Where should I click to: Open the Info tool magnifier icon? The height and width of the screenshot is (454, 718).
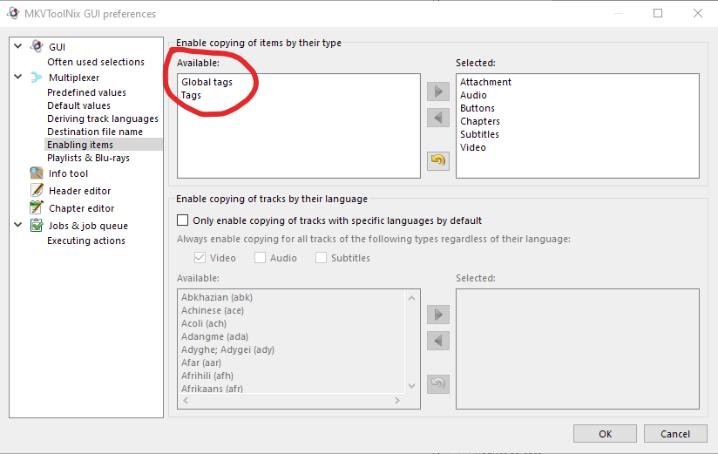37,173
